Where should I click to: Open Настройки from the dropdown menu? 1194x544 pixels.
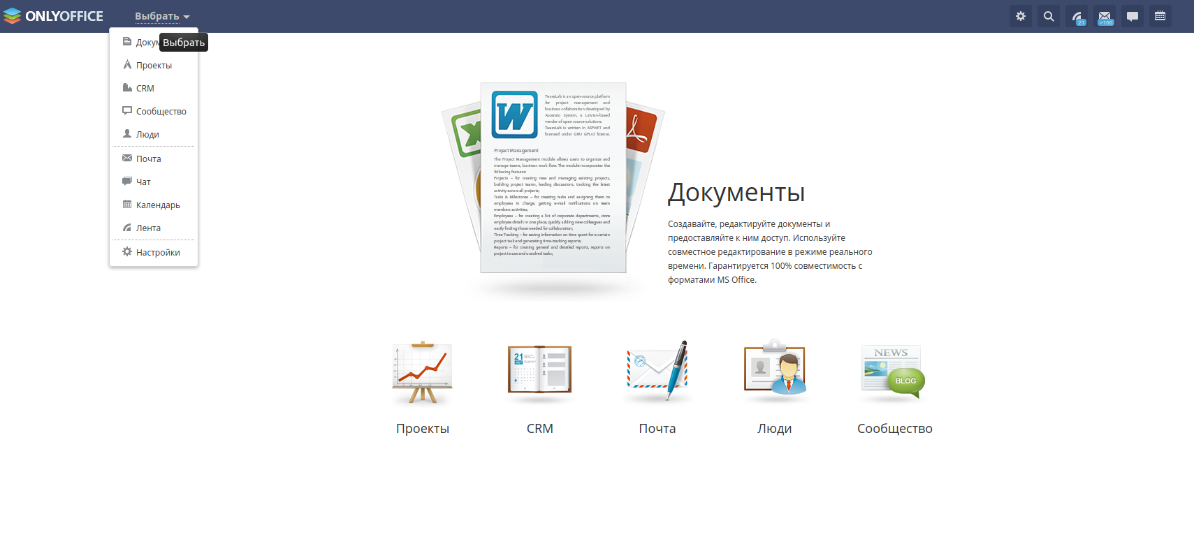click(158, 253)
